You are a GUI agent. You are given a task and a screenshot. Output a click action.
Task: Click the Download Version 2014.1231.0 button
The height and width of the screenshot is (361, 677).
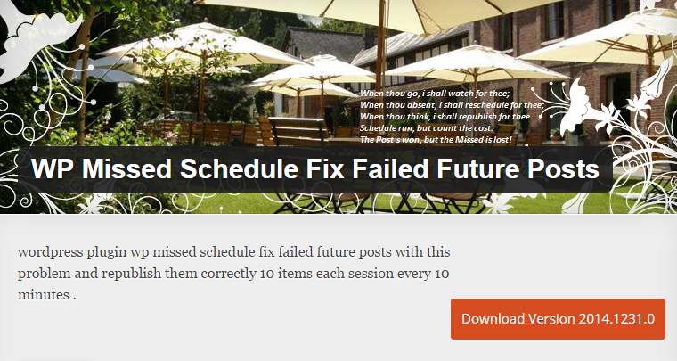pyautogui.click(x=558, y=318)
